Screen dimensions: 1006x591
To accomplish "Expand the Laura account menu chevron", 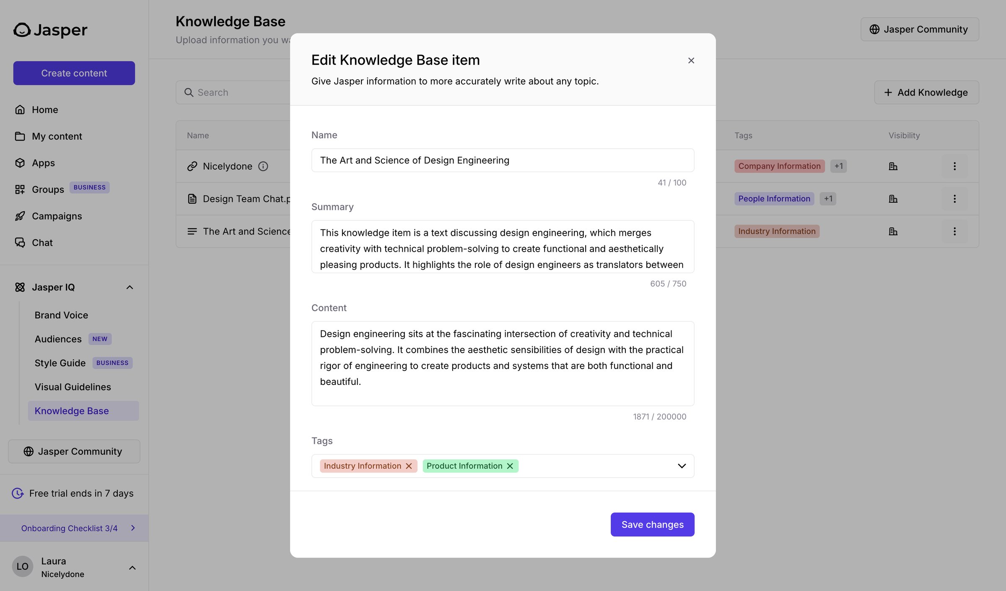I will tap(132, 568).
